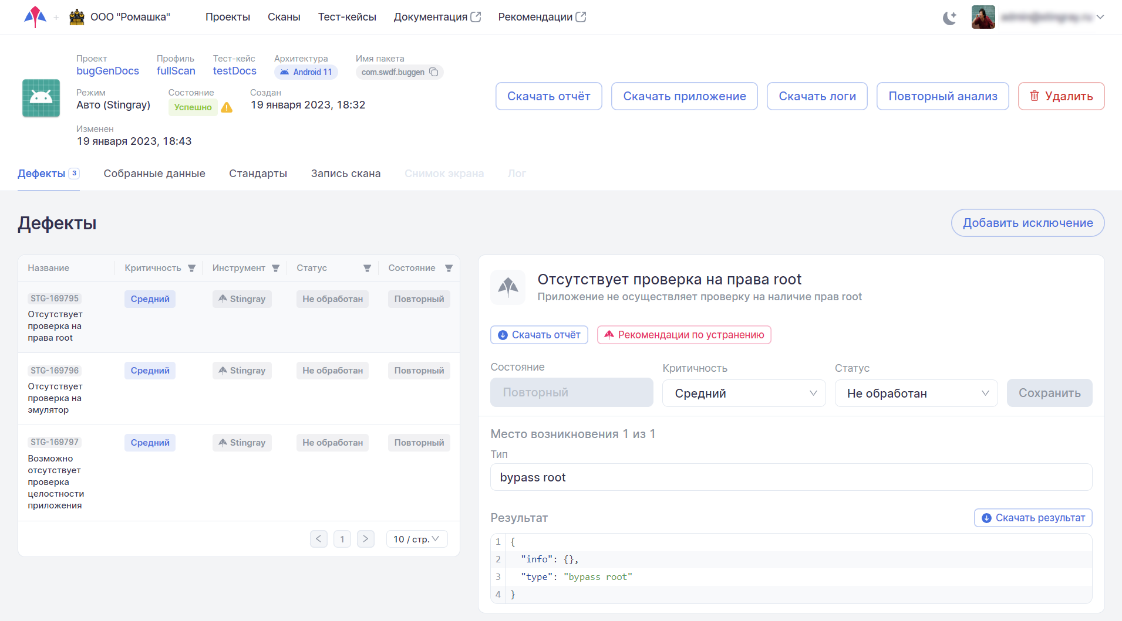Open user account menu chevron
Viewport: 1122px width, 621px height.
pos(1100,17)
